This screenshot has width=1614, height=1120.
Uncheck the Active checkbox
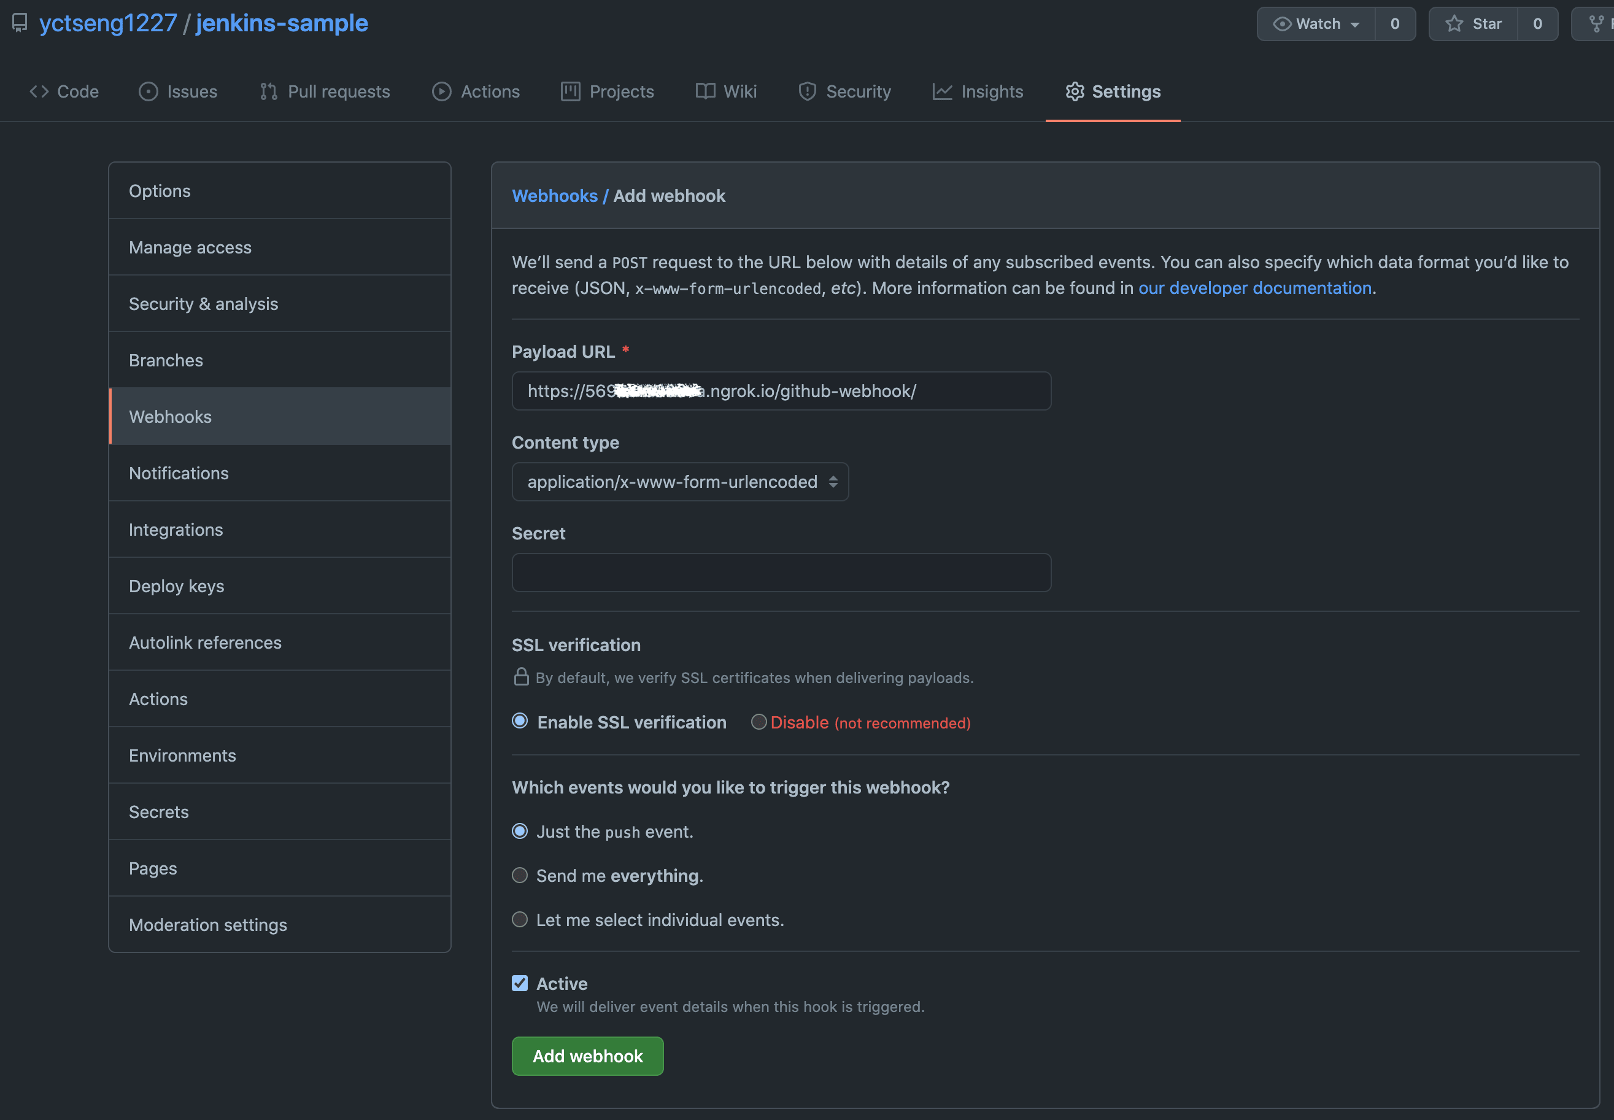click(x=519, y=983)
